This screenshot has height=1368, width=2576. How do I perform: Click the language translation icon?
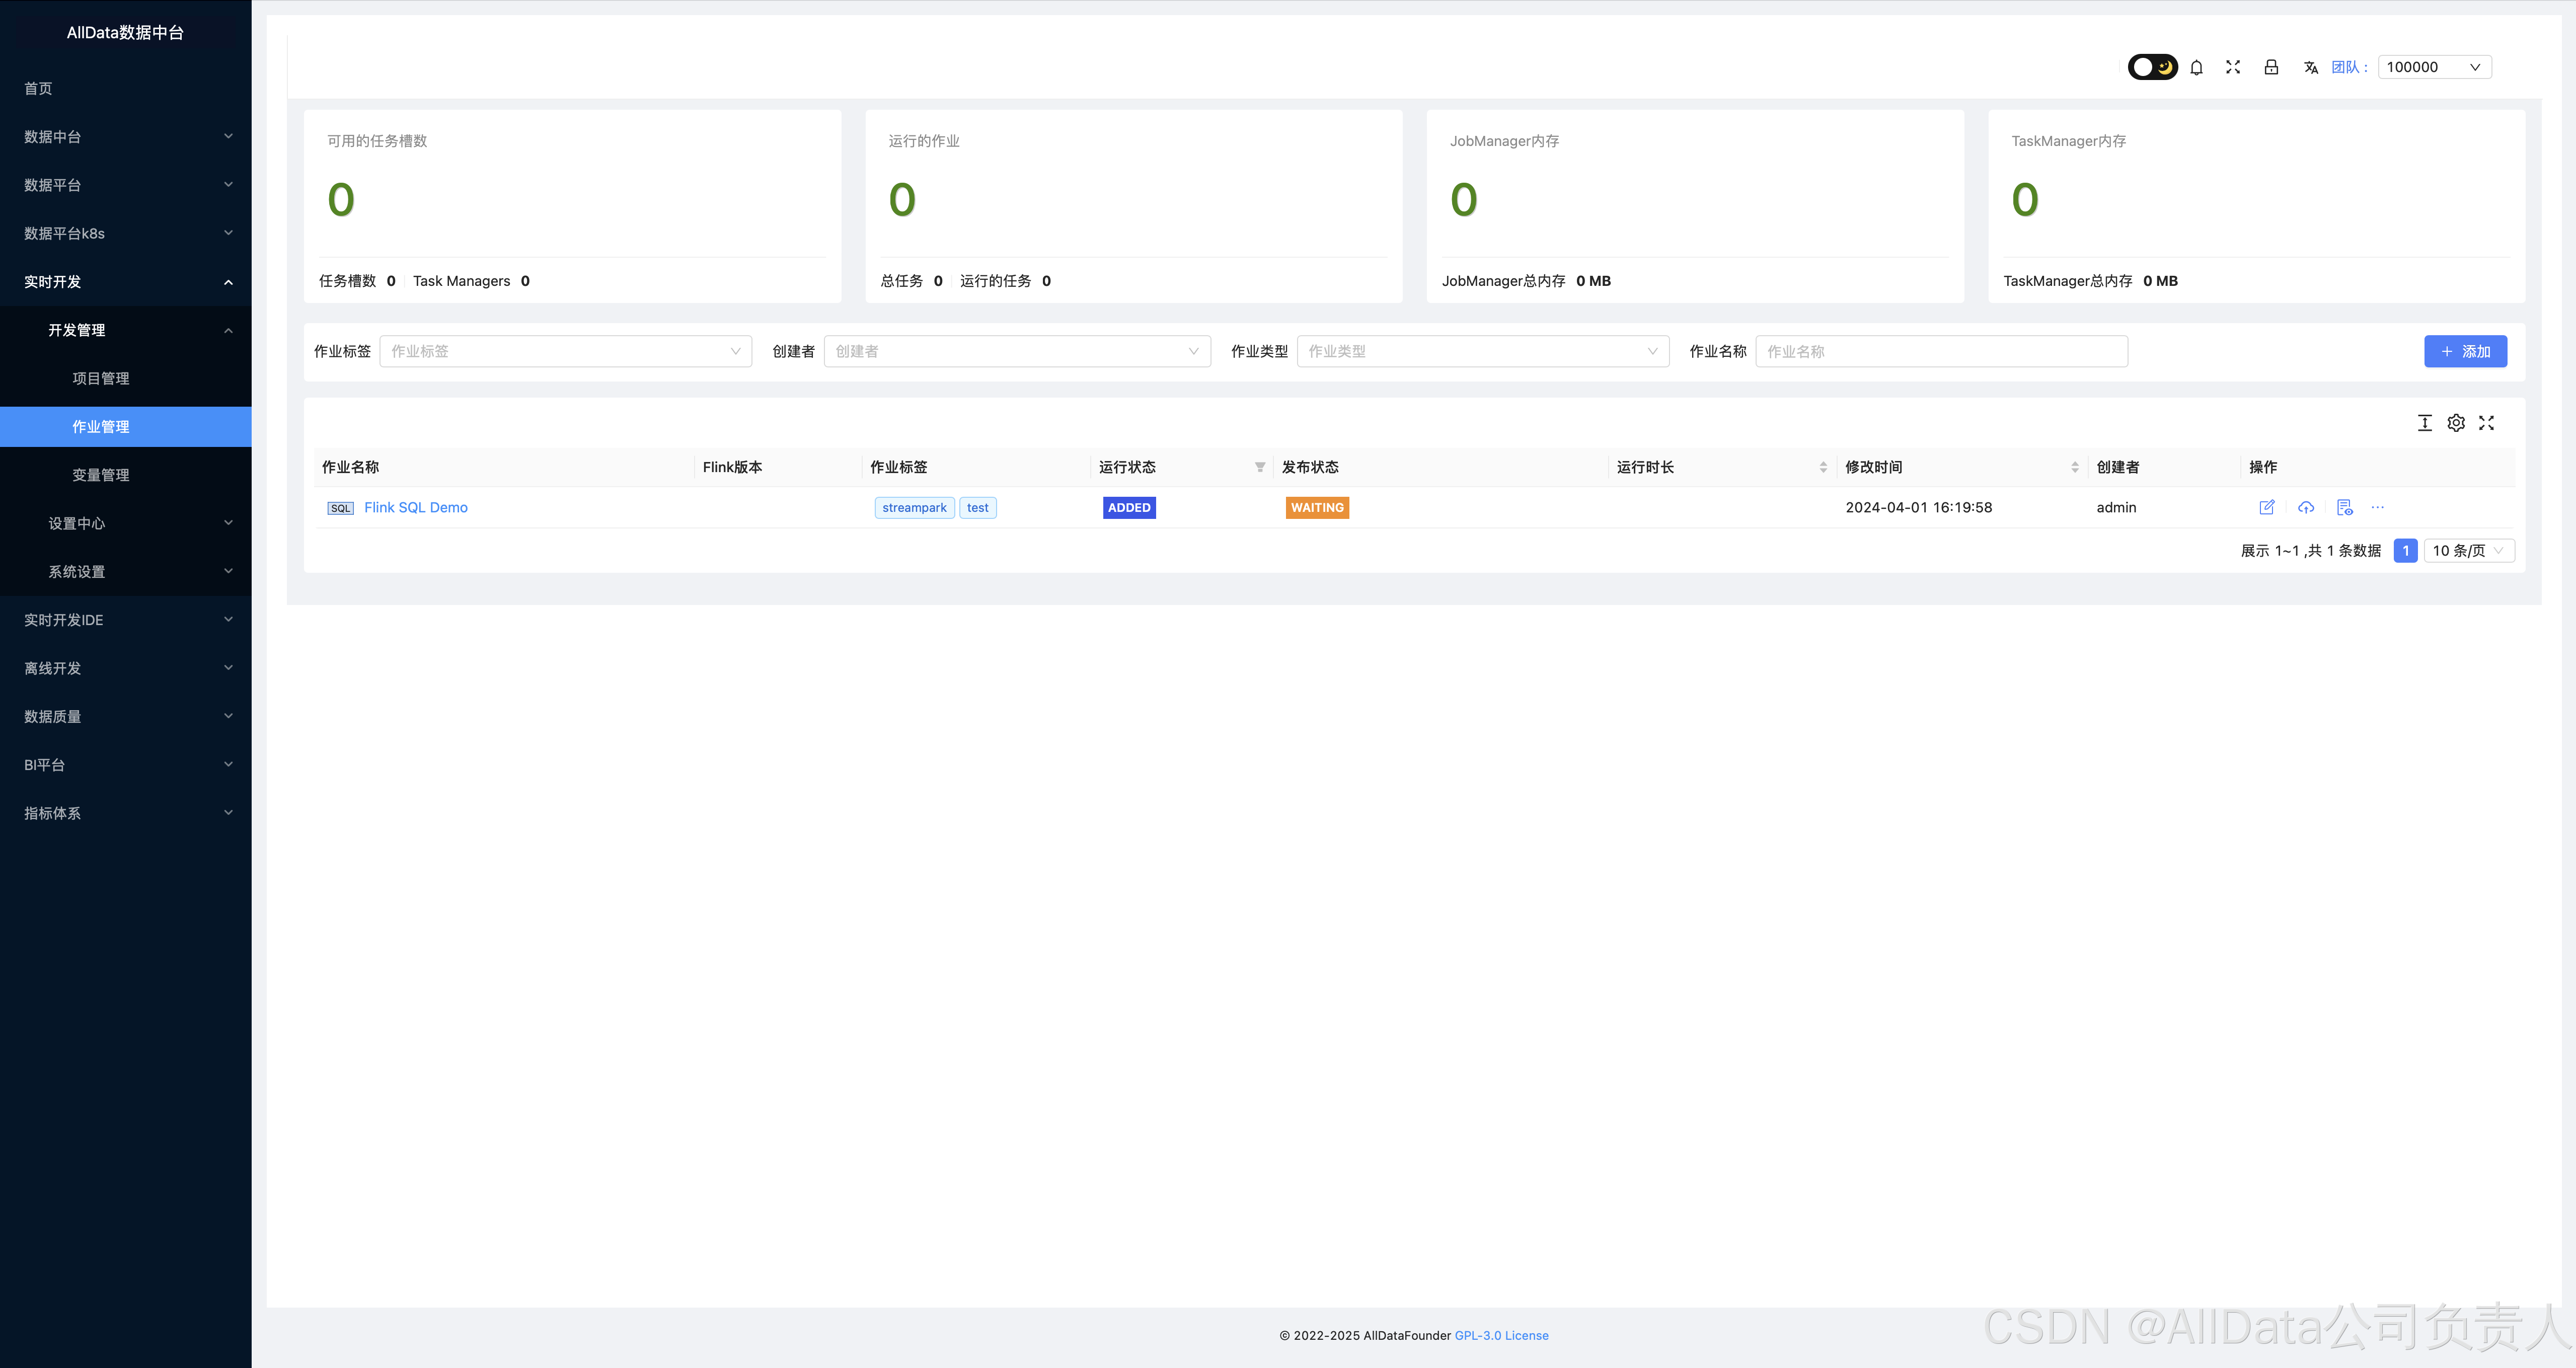point(2310,67)
